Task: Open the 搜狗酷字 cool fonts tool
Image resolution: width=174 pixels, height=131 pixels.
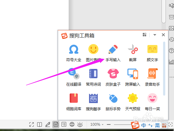Action: (x=93, y=102)
